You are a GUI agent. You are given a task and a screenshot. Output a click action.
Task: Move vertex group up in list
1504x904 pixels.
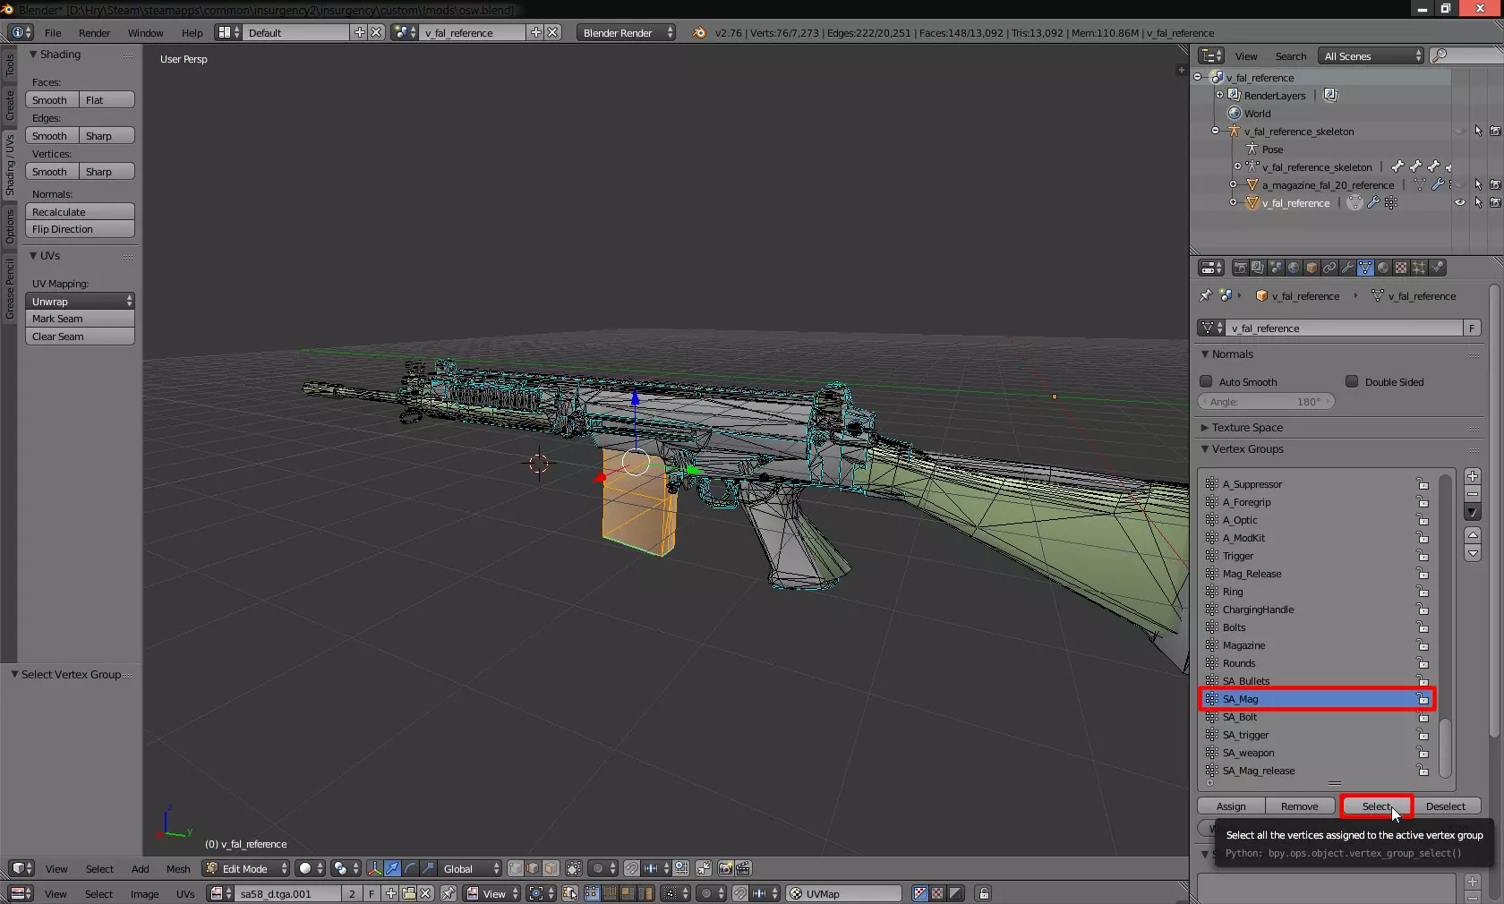(1473, 535)
